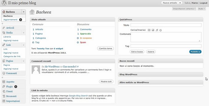Open the Aiuto help dropdown
Viewport: 209px width, 106px height.
(x=201, y=9)
